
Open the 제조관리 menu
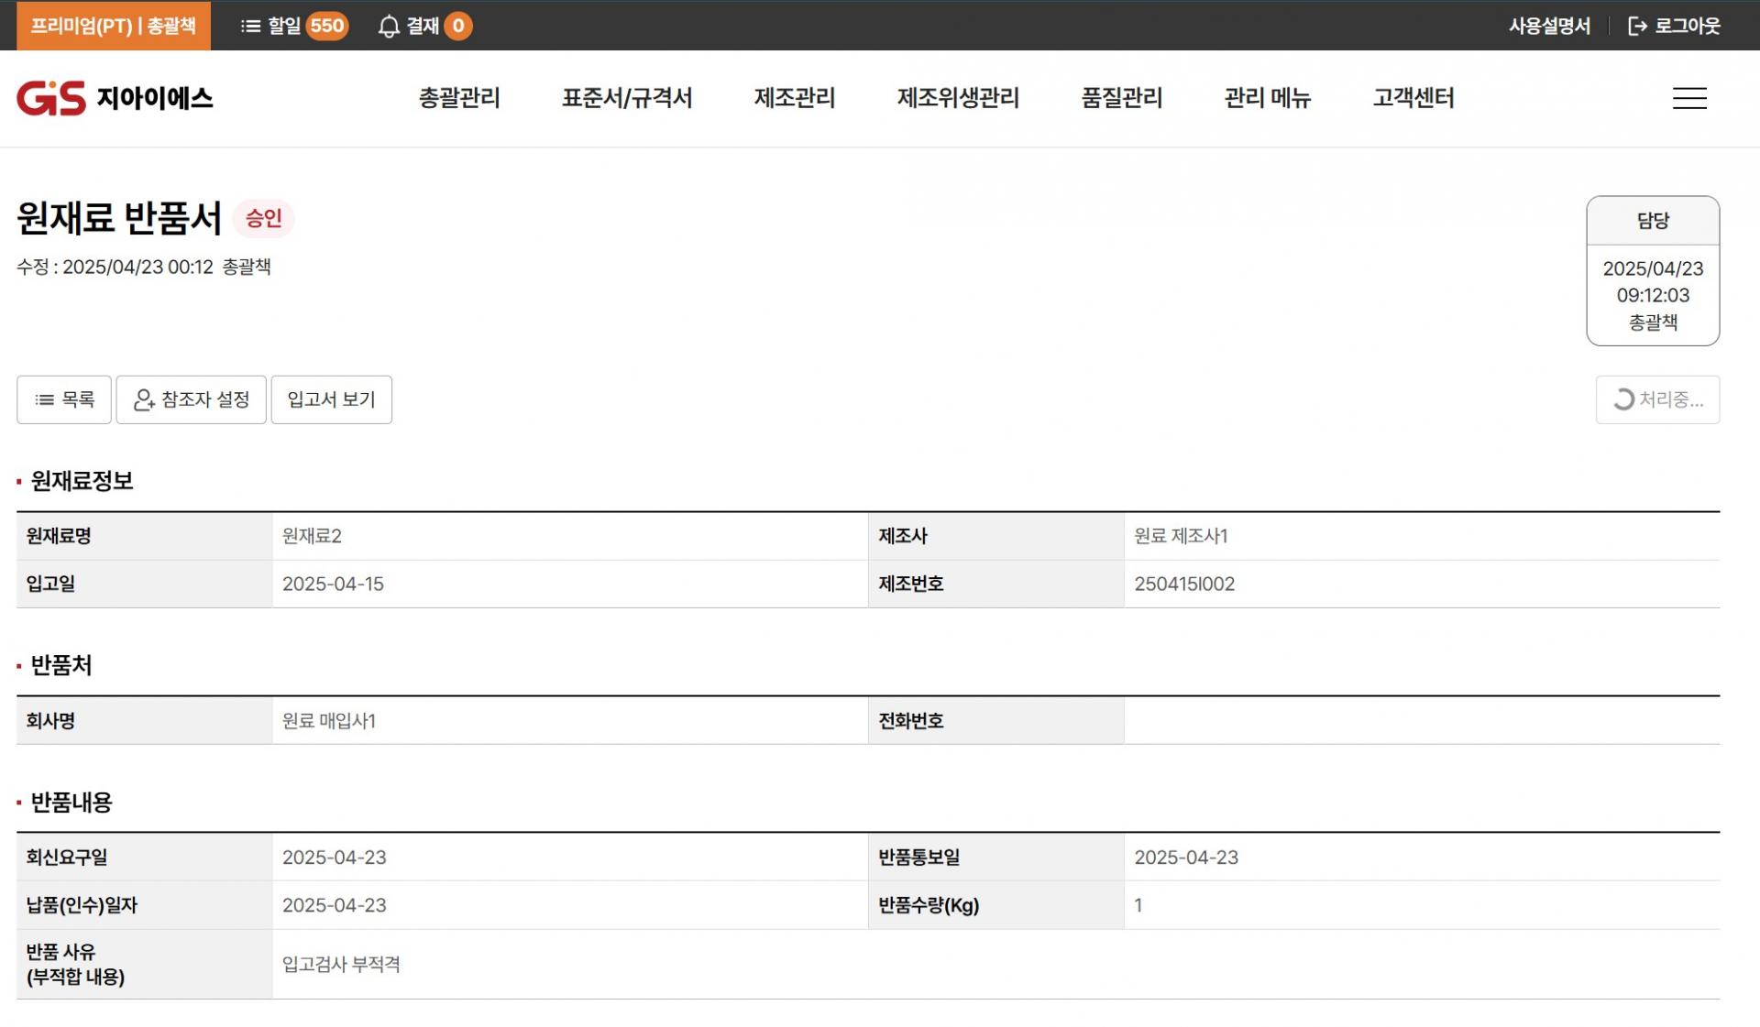(x=794, y=98)
